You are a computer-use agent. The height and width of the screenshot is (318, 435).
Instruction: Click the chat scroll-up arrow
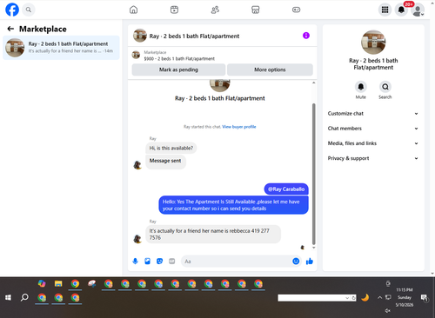point(313,83)
